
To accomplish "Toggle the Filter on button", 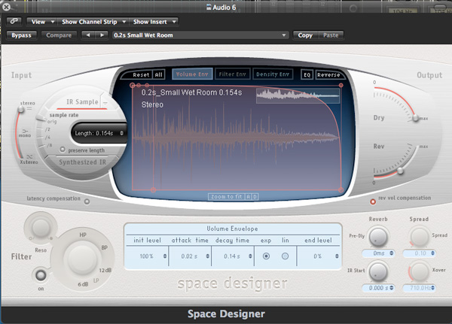I will (x=41, y=275).
